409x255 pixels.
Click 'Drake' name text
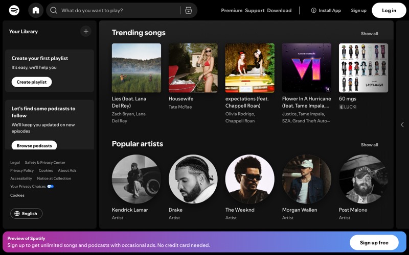click(x=175, y=210)
